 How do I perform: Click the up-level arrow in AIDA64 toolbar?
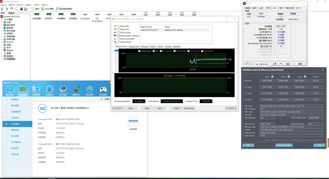click(12, 9)
